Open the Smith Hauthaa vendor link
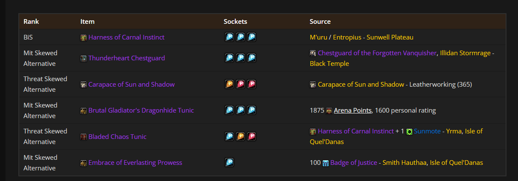Image resolution: width=518 pixels, height=181 pixels. [404, 163]
